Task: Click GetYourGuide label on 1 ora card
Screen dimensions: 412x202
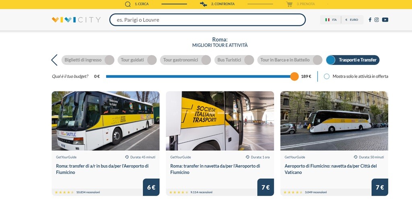Action: click(x=181, y=157)
